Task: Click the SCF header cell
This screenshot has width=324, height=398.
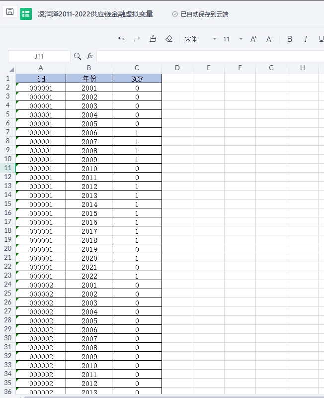Action: click(137, 79)
